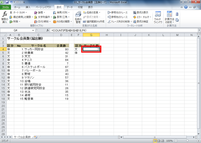Minimize the ribbon with the caret icon
Image resolution: width=201 pixels, height=143 pixels.
coord(182,7)
